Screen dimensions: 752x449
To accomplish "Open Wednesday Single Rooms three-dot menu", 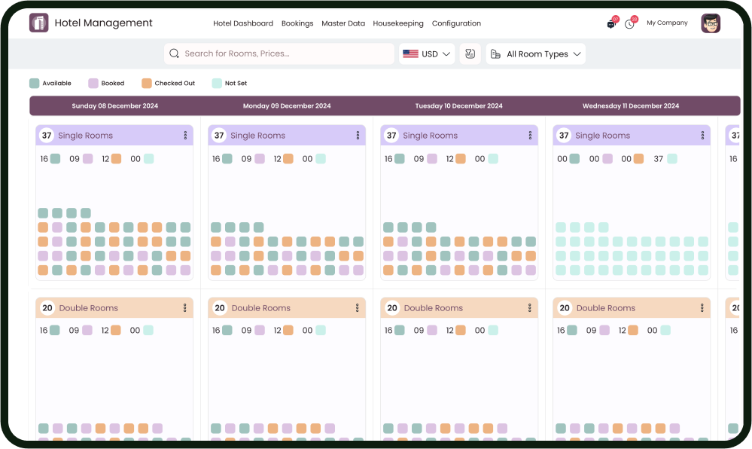I will click(702, 136).
